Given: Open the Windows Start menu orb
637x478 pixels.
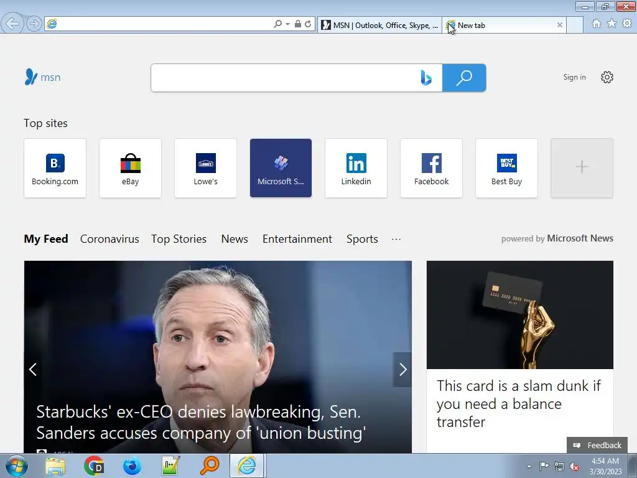Looking at the screenshot, I should (17, 466).
